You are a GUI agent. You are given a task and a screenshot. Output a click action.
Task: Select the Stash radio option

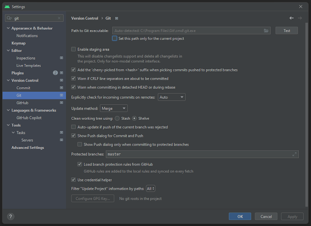click(x=117, y=118)
